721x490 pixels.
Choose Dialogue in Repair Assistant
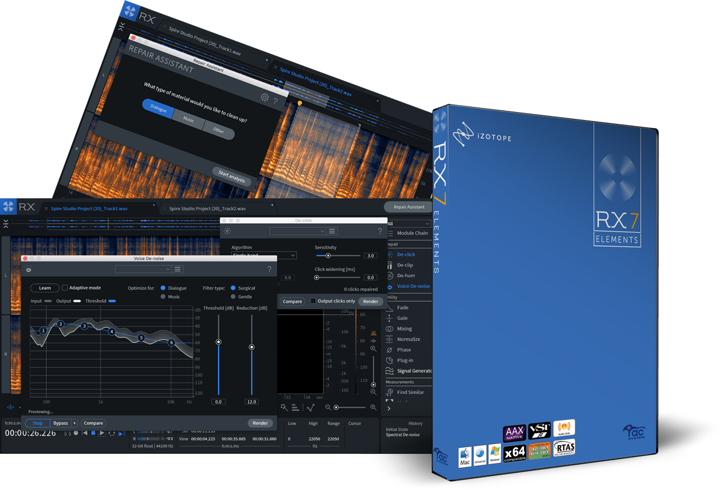(x=158, y=109)
